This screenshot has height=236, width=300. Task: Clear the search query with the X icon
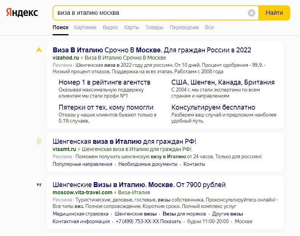(252, 13)
